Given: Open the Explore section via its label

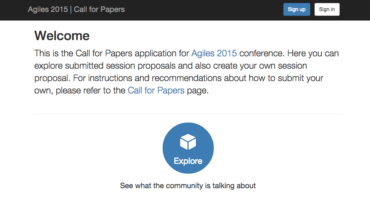Looking at the screenshot, I should click(188, 161).
